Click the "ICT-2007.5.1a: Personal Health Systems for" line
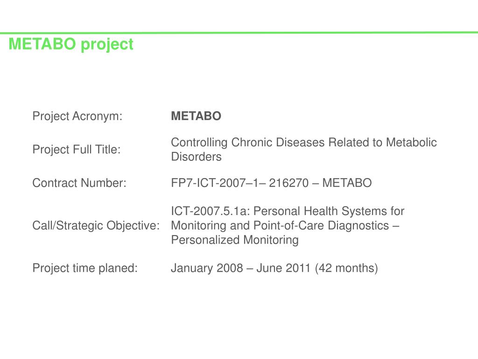Image resolution: width=478 pixels, height=359 pixels. click(288, 211)
